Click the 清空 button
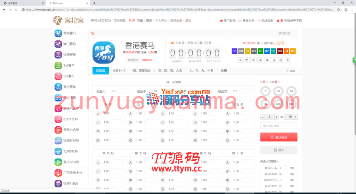This screenshot has width=356, height=194. click(279, 150)
